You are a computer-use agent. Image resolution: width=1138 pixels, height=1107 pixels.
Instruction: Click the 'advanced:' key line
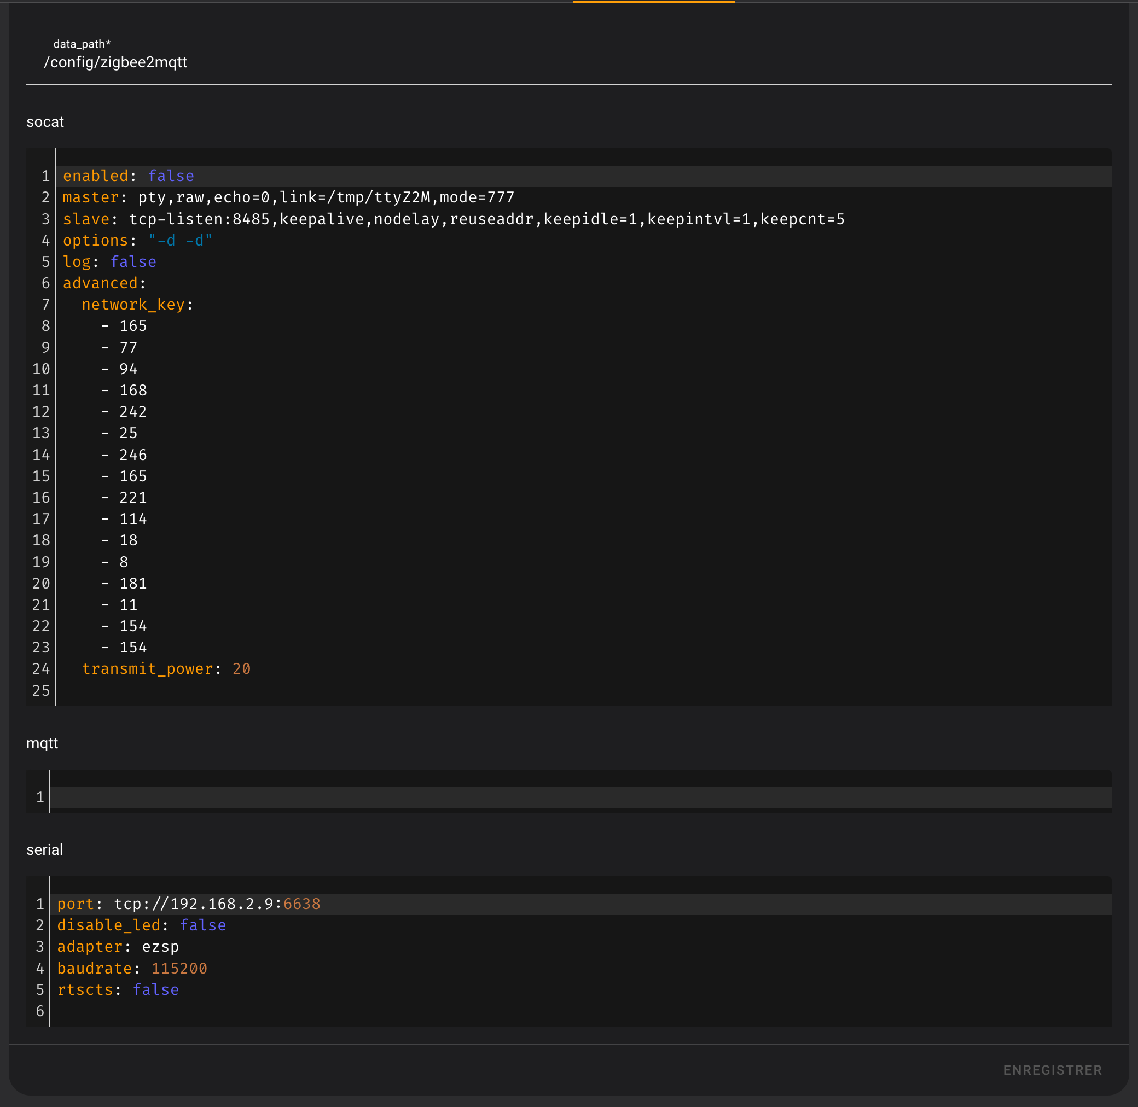click(x=583, y=283)
